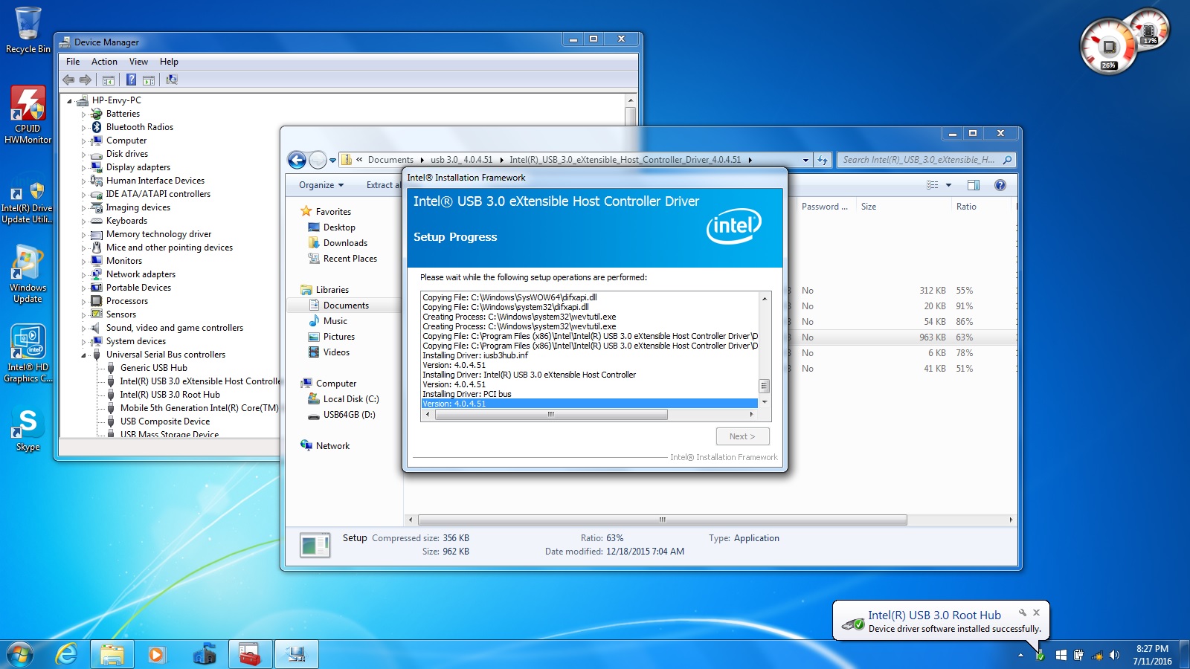Click Back arrow in Device Manager toolbar
Image resolution: width=1190 pixels, height=669 pixels.
coord(69,80)
